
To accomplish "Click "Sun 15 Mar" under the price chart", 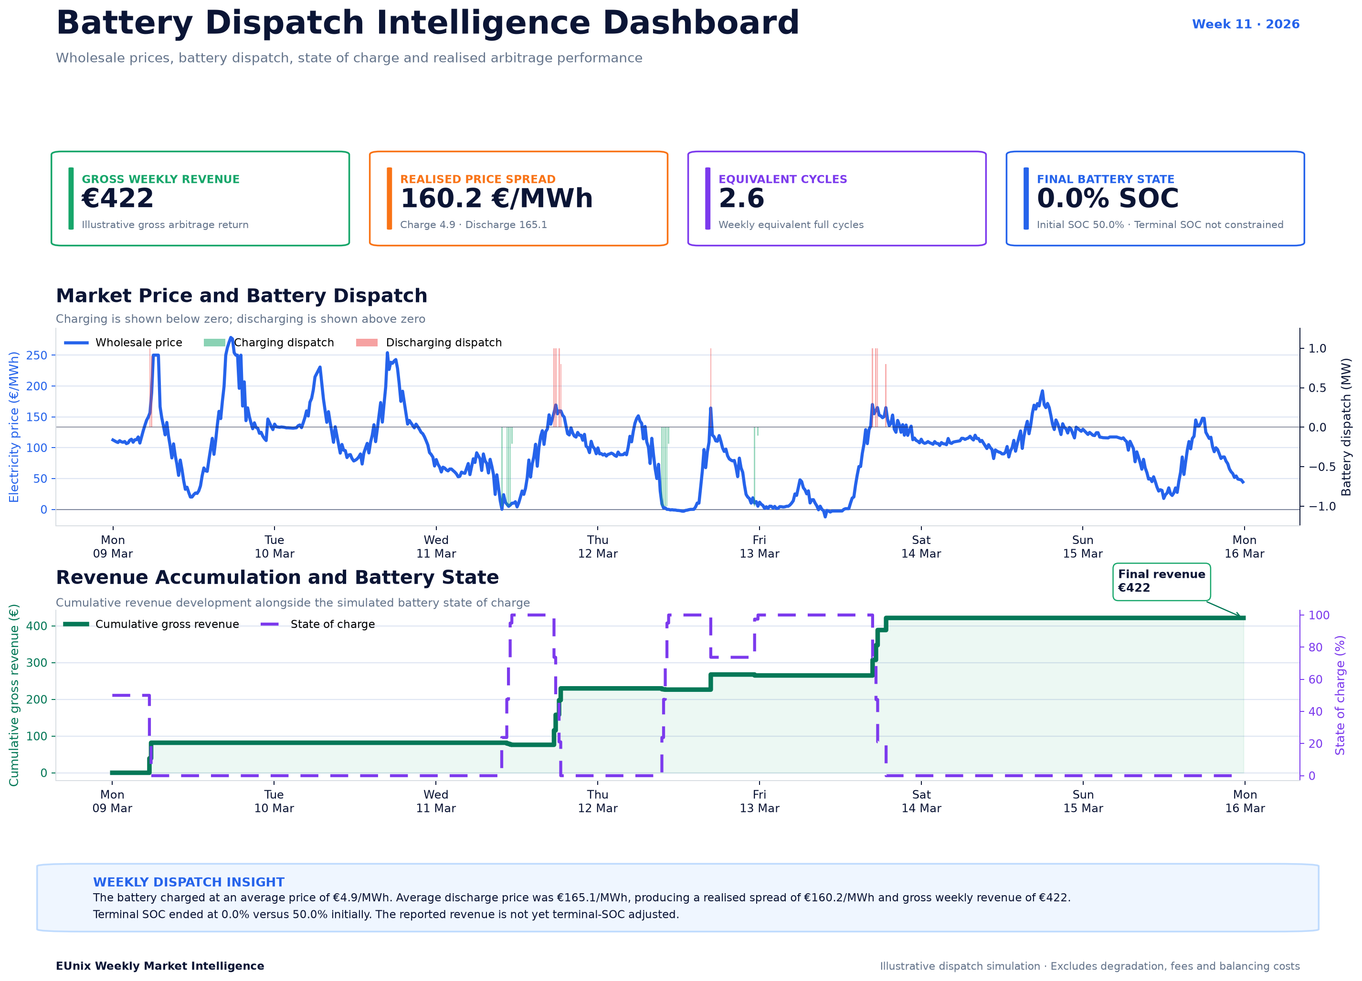I will (x=1083, y=547).
